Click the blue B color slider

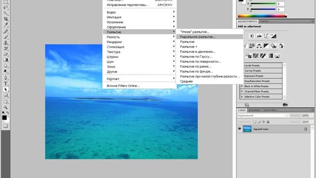pos(263,9)
